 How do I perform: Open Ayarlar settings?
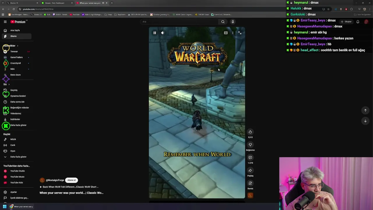(x=17, y=192)
